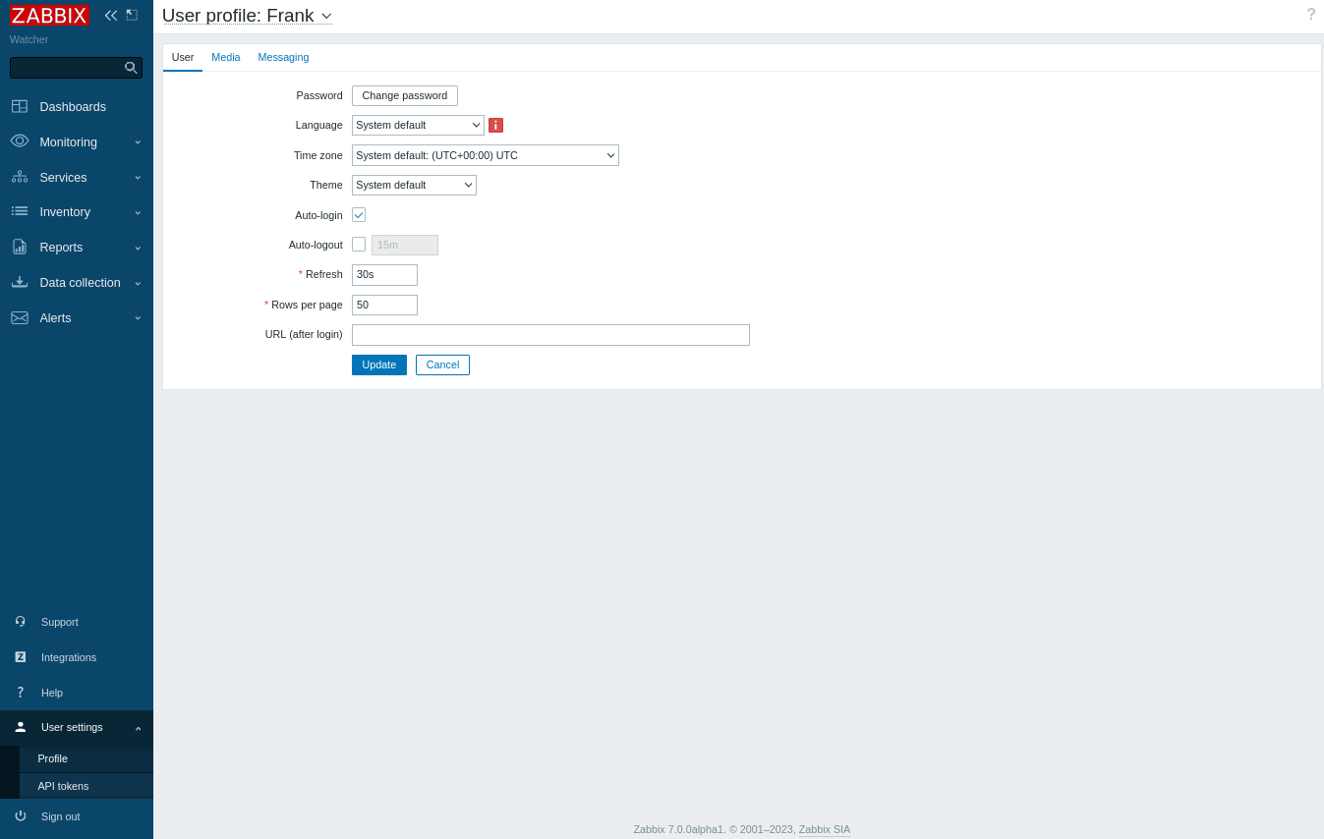Switch to the Messaging tab
This screenshot has width=1324, height=839.
[283, 57]
